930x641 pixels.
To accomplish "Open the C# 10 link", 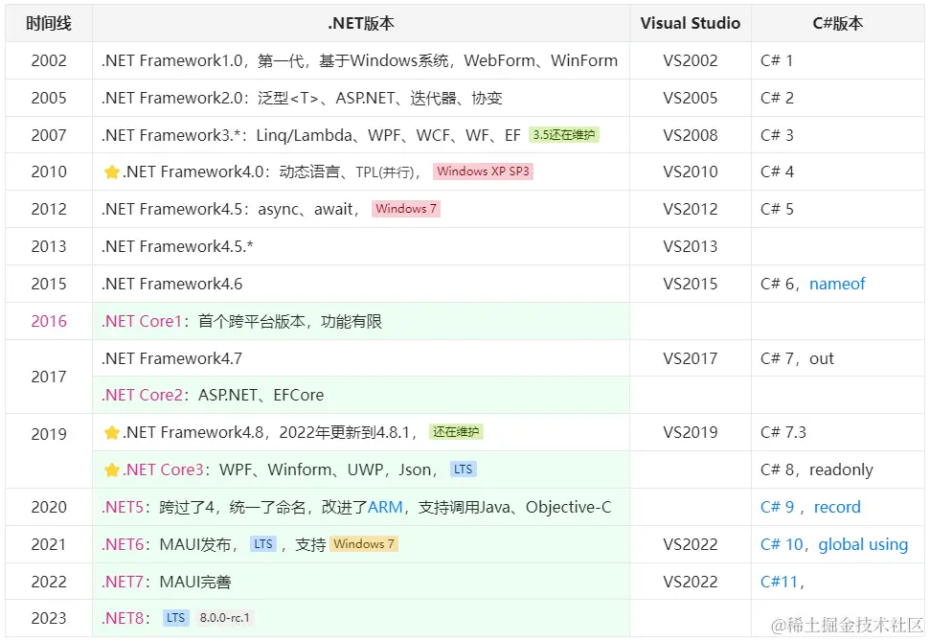I will click(x=782, y=544).
